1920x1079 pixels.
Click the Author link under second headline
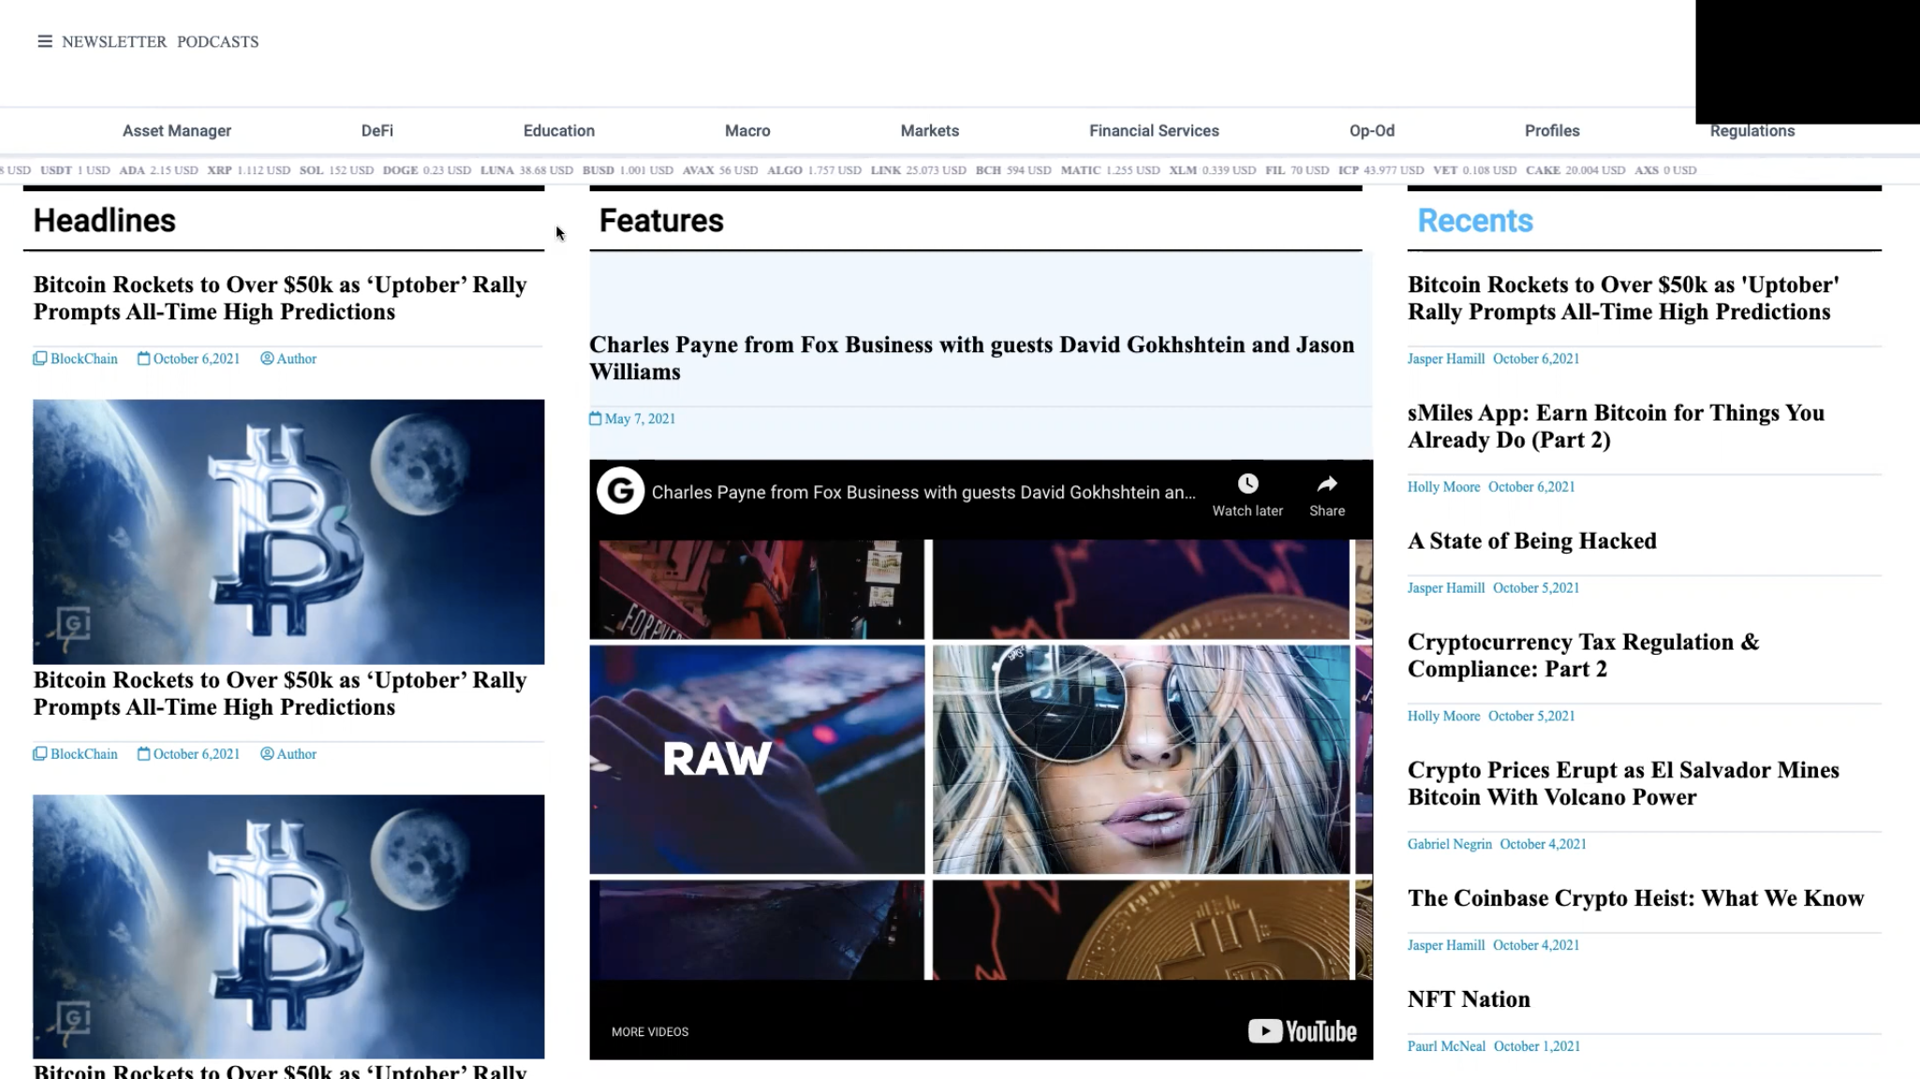click(288, 754)
